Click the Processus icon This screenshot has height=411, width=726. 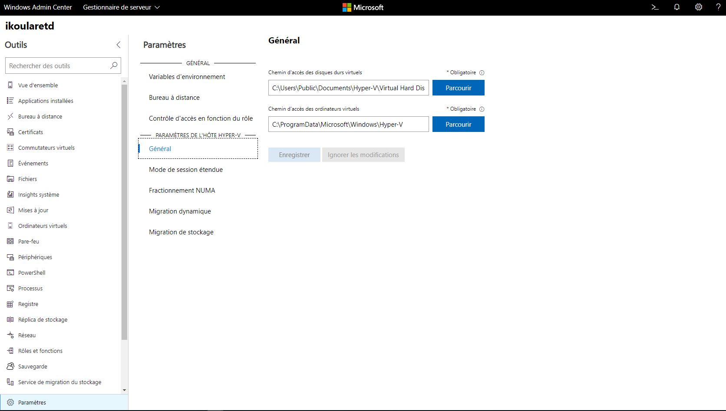click(10, 288)
